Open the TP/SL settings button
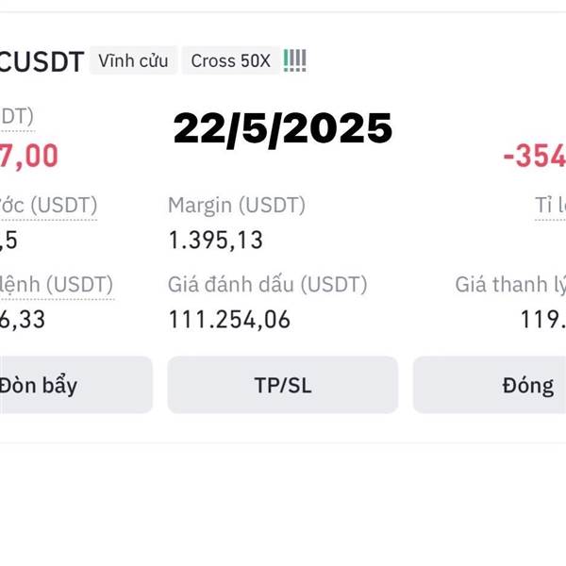 pyautogui.click(x=283, y=385)
